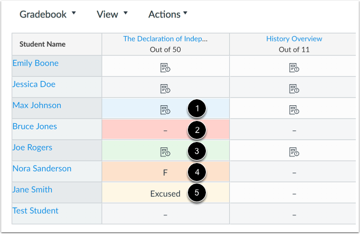Select Bruce Jones's Declaration of Independence dash cell

tap(166, 129)
